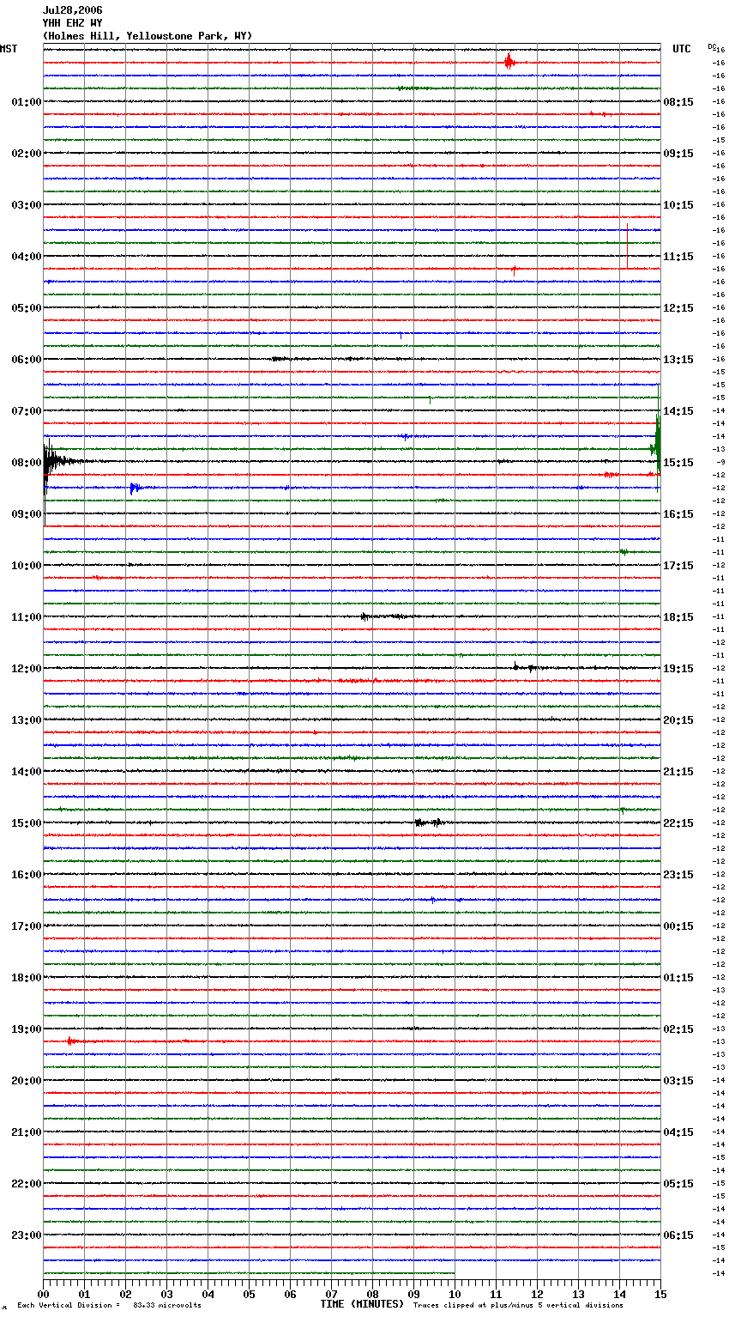This screenshot has width=729, height=1317.
Task: Select the 01:00 MST time label
Action: point(27,102)
